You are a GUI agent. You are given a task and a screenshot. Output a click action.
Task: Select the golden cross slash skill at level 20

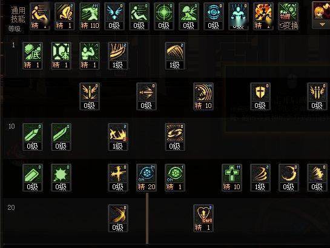point(118,218)
